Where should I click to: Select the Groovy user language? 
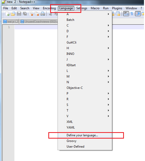point(85,141)
